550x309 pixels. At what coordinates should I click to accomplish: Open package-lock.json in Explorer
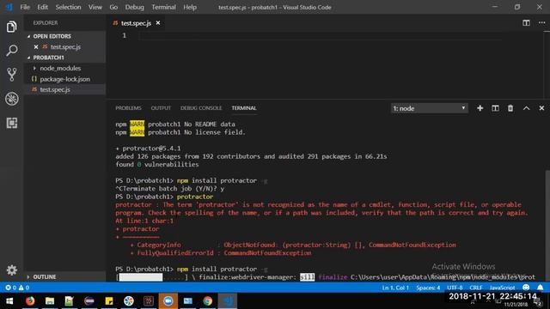64,79
